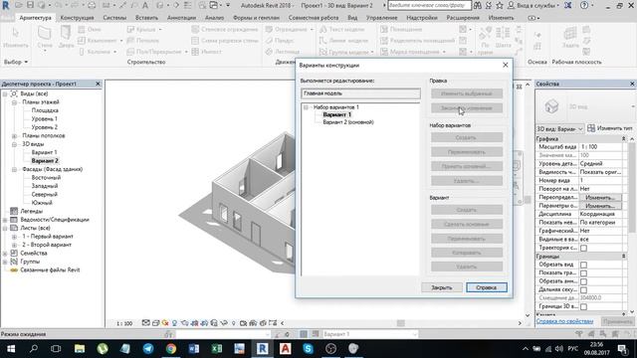Screen dimensions: 637x358
Task: Click the help question mark icon in title bar
Action: (x=584, y=6)
